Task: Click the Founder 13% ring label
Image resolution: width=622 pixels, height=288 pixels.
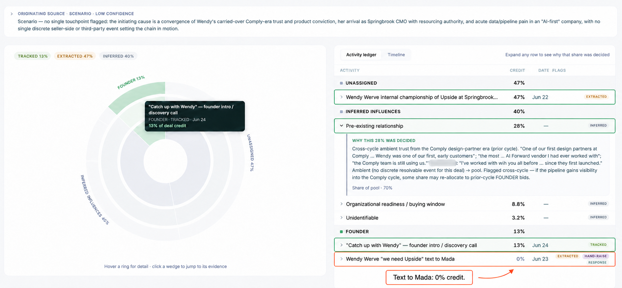Action: pos(131,82)
